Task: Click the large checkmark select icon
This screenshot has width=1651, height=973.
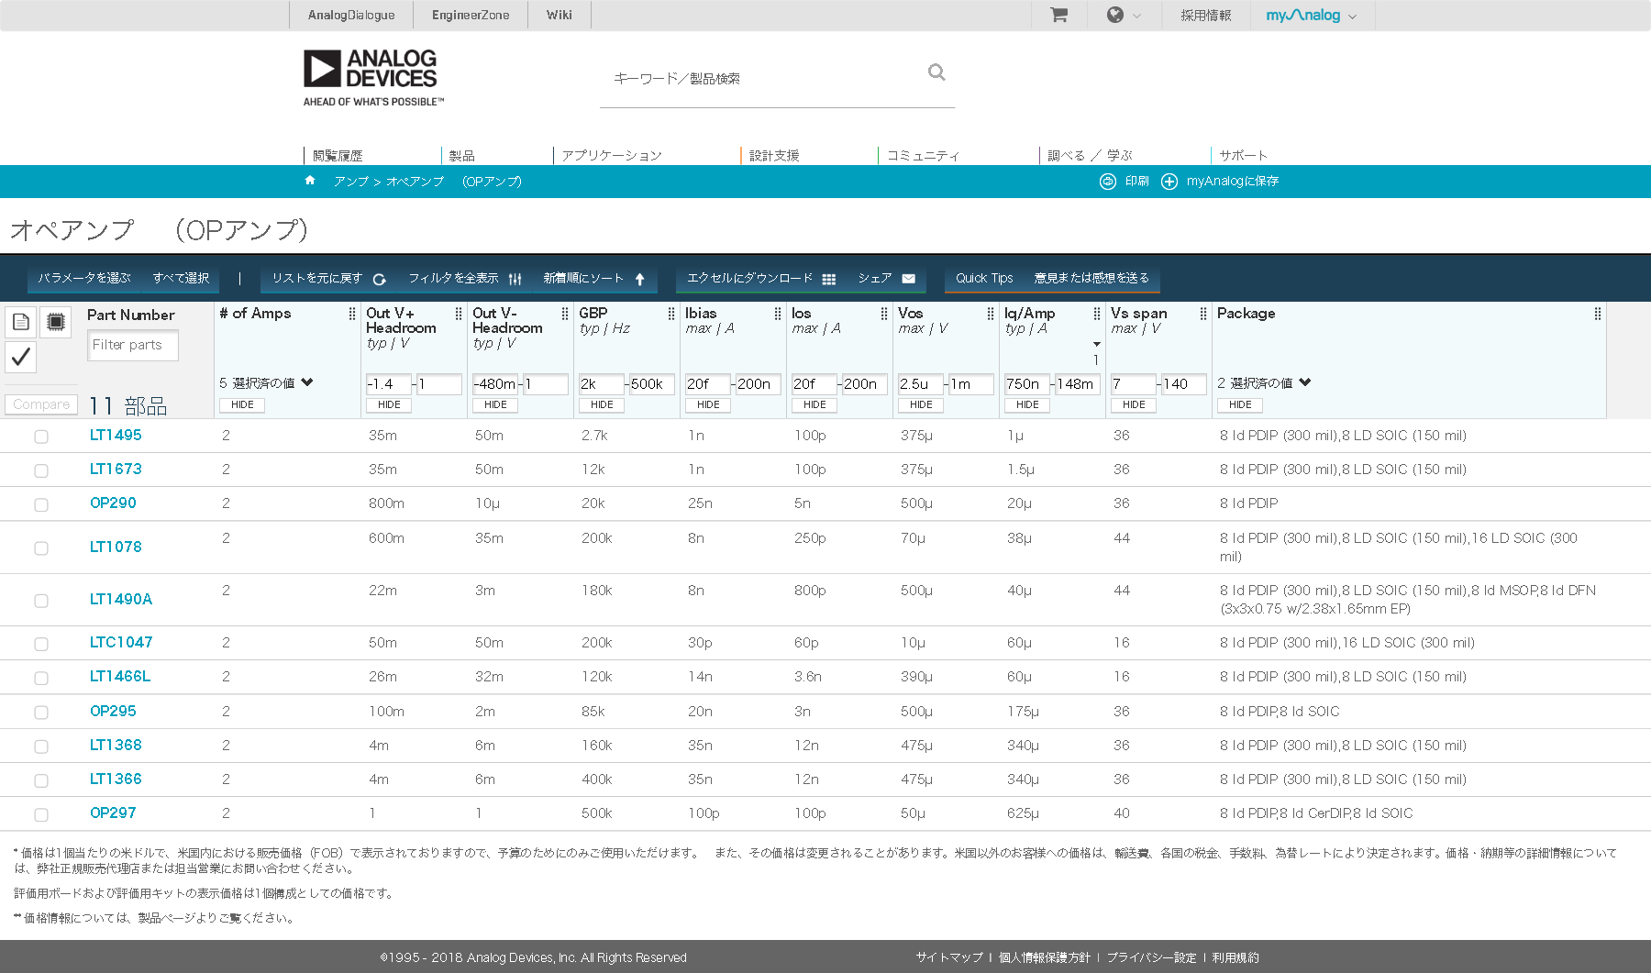Action: click(x=21, y=357)
